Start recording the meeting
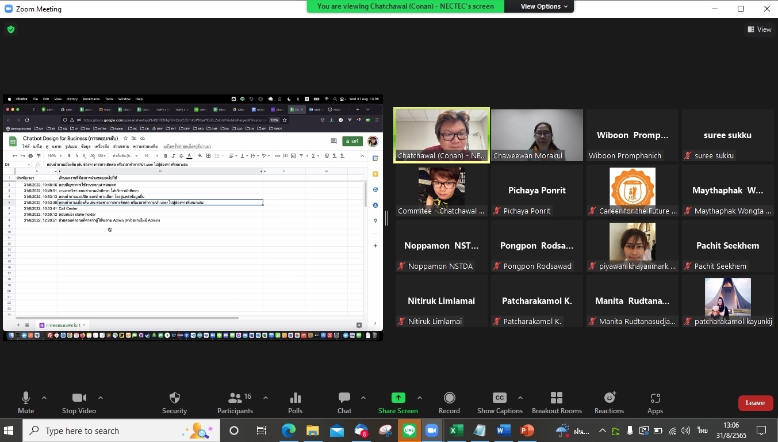 449,402
